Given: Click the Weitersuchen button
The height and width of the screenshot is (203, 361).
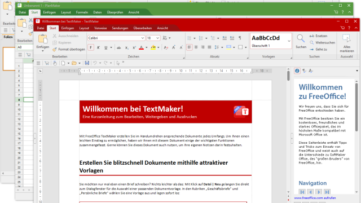Looking at the screenshot, I should coord(322,43).
